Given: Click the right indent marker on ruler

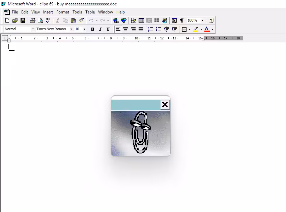Looking at the screenshot, I should pyautogui.click(x=203, y=39).
